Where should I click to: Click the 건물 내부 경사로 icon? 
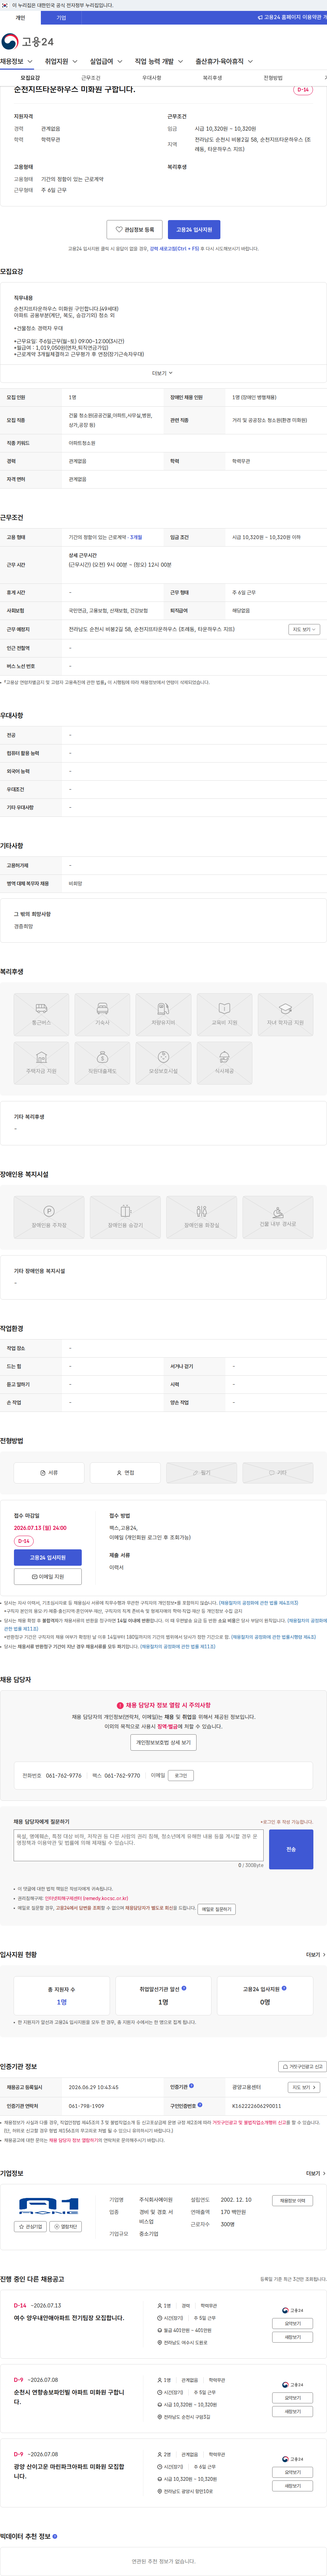click(x=278, y=1217)
